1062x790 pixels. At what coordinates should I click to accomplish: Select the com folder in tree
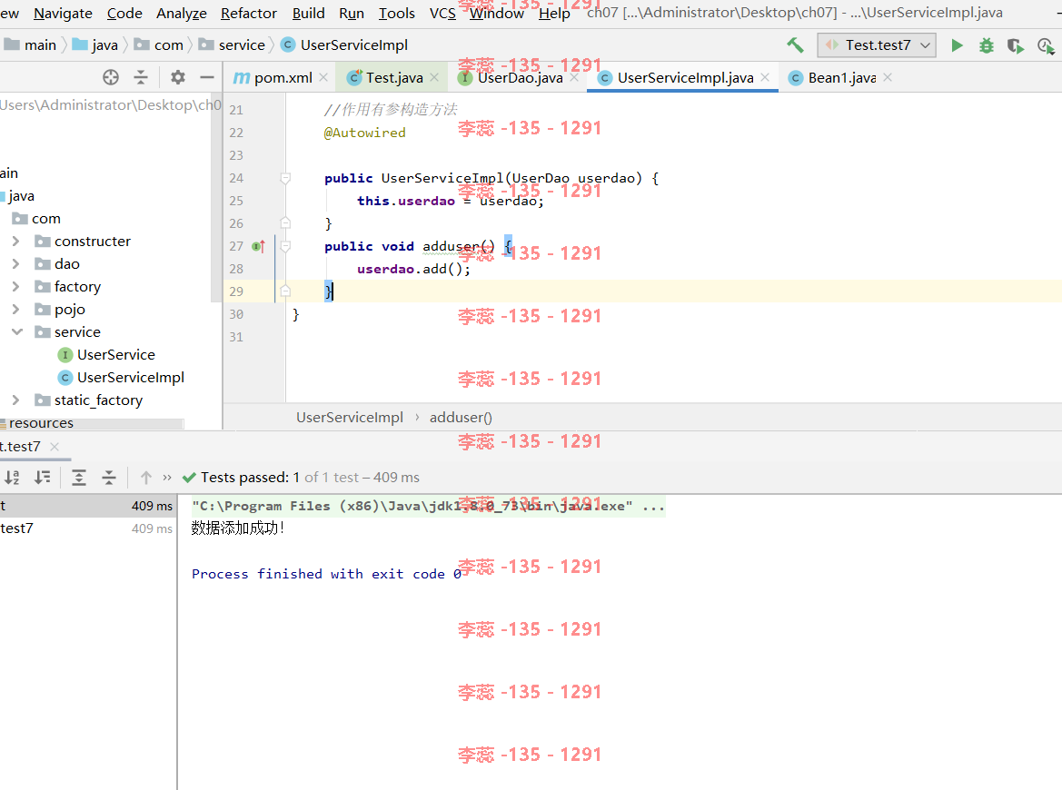point(36,219)
